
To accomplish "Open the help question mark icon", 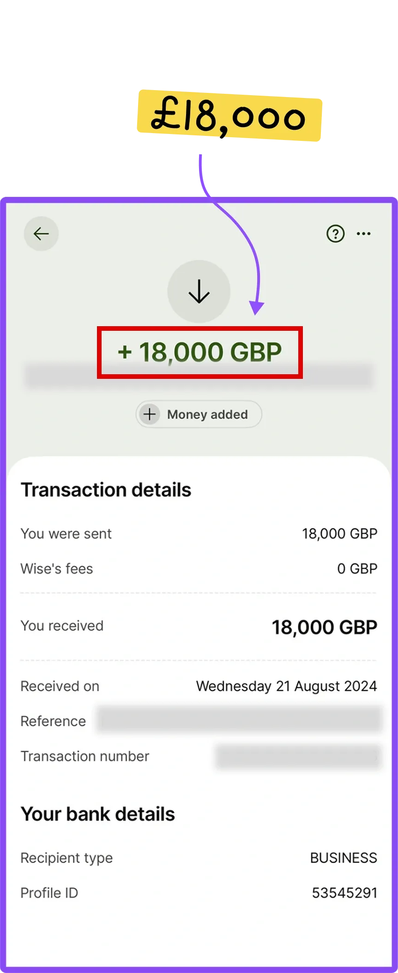I will (x=335, y=234).
